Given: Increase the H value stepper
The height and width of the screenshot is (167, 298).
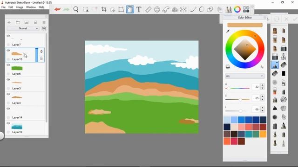Looking at the screenshot, I should coord(263,85).
